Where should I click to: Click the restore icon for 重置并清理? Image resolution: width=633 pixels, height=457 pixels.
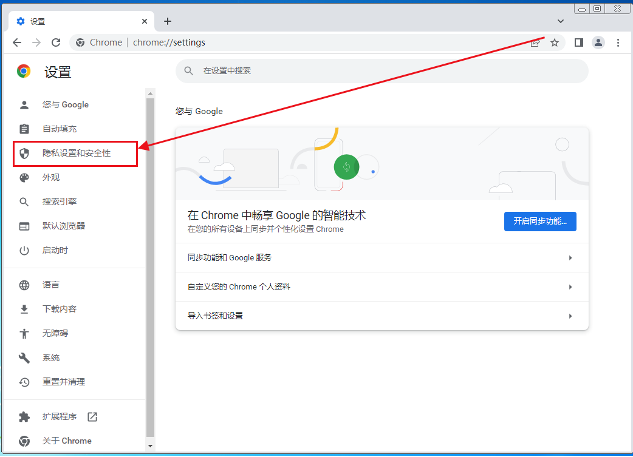click(x=24, y=382)
